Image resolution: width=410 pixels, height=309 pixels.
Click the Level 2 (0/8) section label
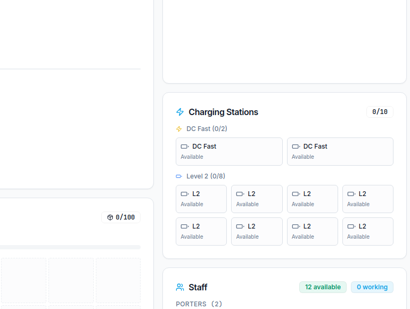point(206,176)
